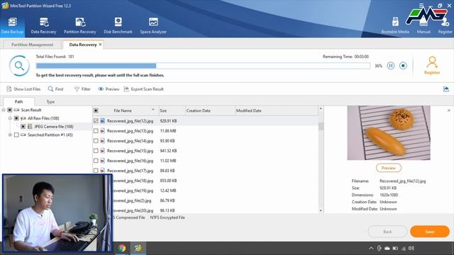454x255 pixels.
Task: Switch to the Type tab
Action: (50, 102)
